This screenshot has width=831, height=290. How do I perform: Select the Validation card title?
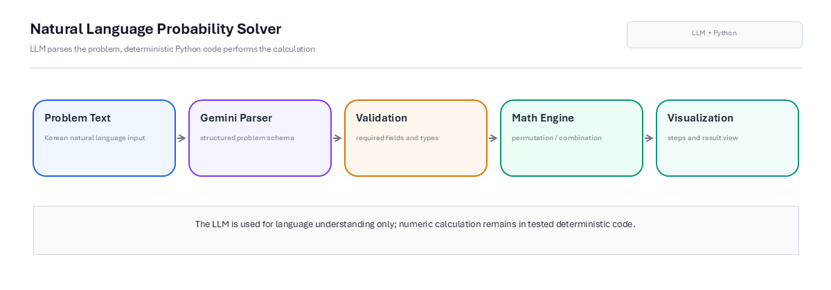coord(382,118)
